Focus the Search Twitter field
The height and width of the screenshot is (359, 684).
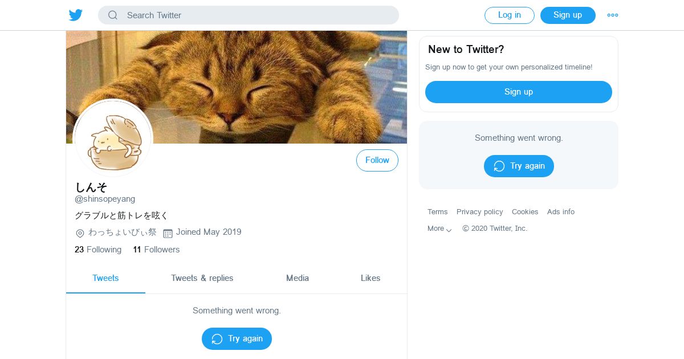[256, 15]
